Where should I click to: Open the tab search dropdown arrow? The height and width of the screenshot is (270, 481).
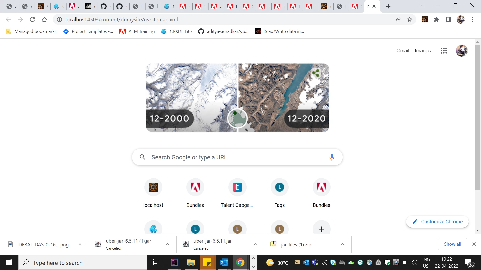coord(421,5)
